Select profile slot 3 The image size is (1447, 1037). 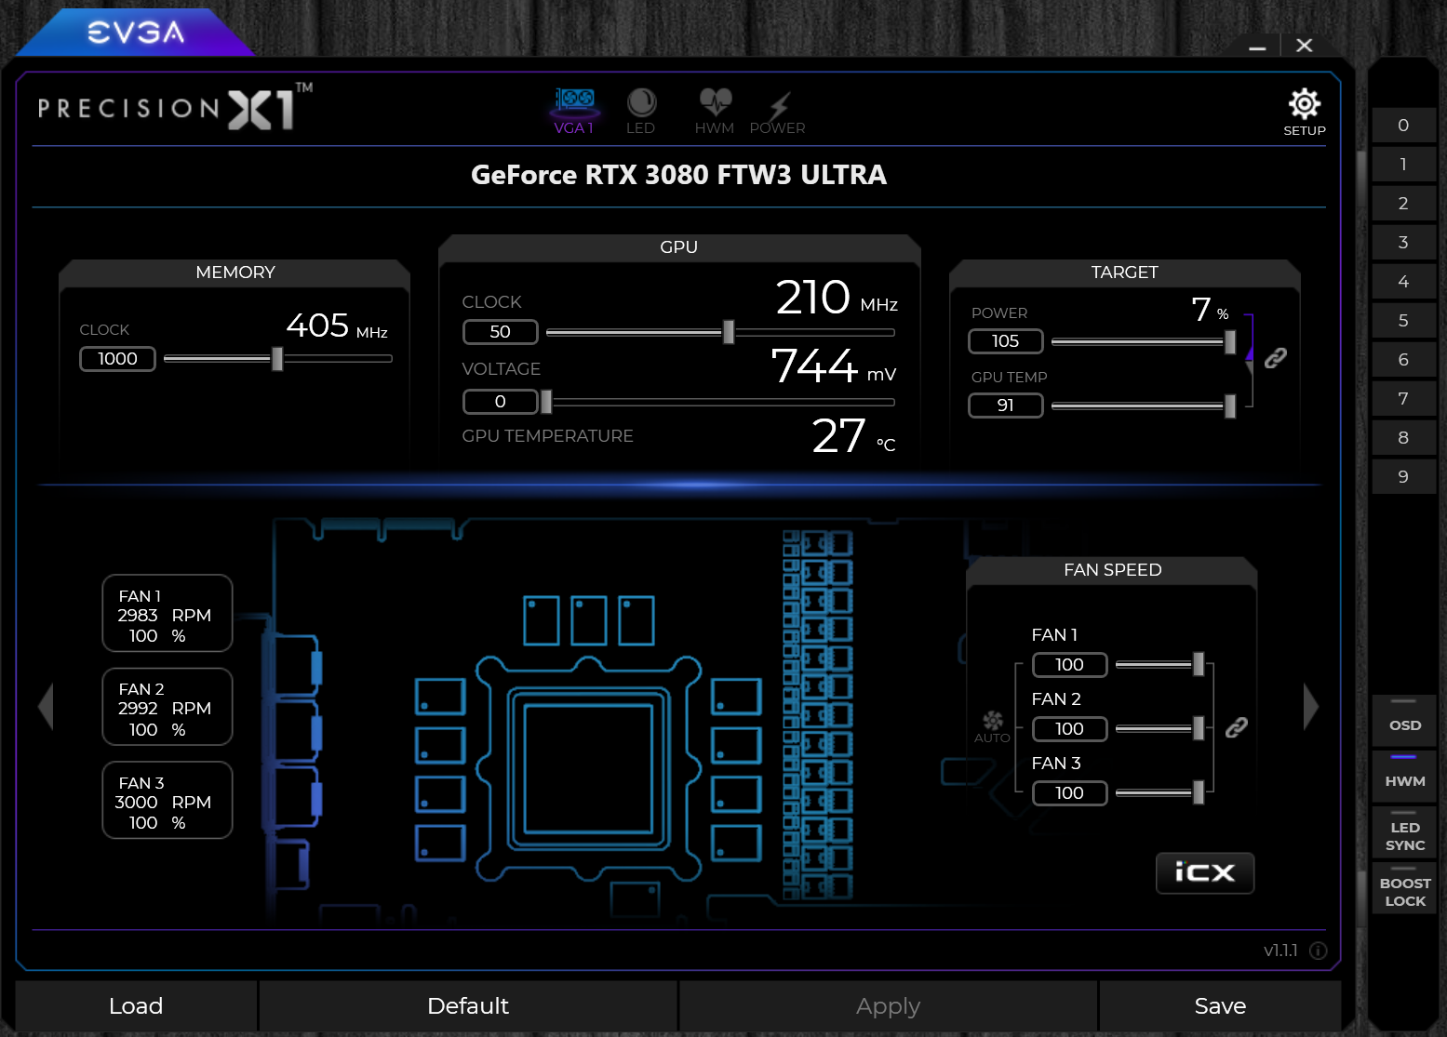coord(1403,243)
